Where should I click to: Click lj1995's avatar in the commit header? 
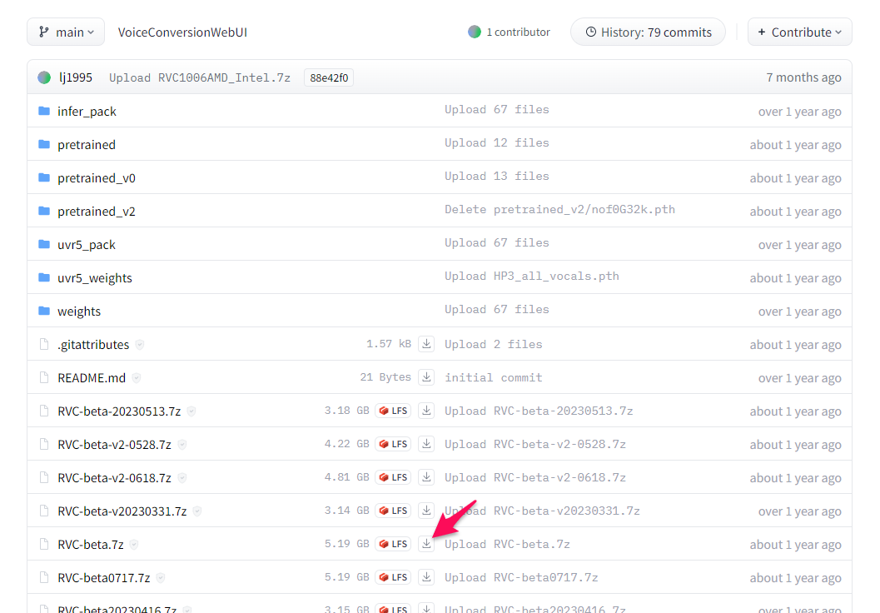[x=44, y=77]
